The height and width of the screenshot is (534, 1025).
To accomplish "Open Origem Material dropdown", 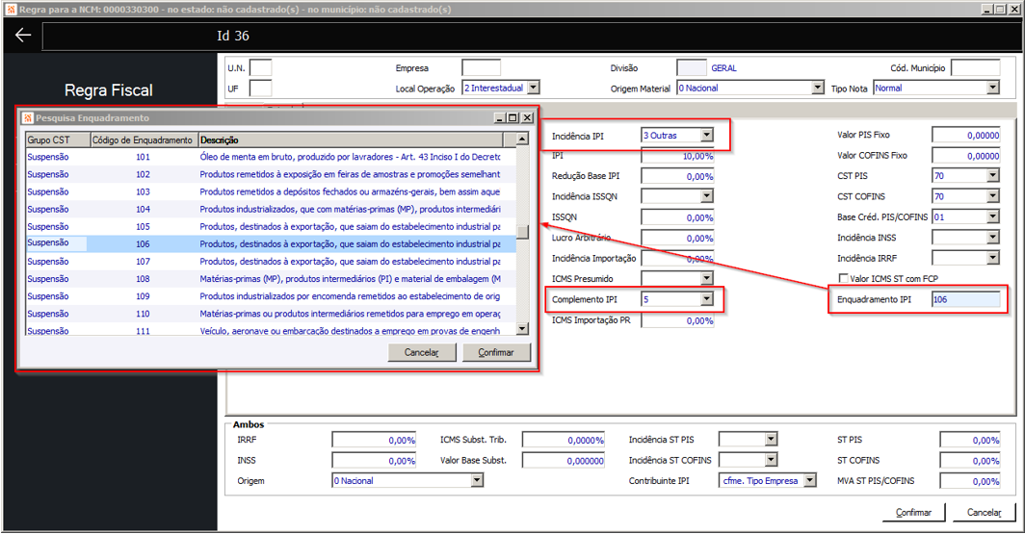I will pos(817,88).
